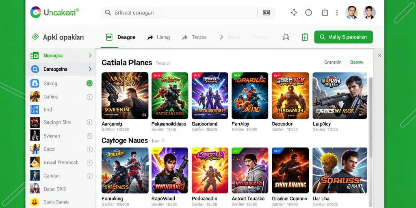416x208 pixels.
Task: Switch to the Llamg tab
Action: click(x=158, y=37)
